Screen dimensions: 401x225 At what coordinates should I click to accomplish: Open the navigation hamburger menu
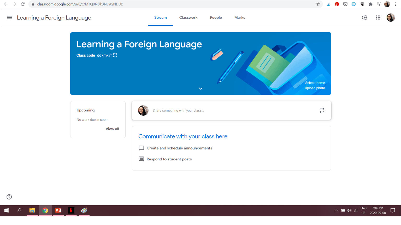(10, 17)
